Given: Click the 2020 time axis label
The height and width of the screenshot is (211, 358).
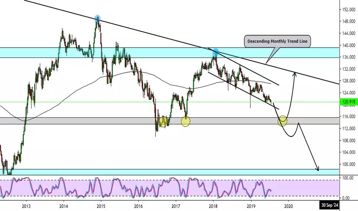Looking at the screenshot, I should [x=288, y=206].
